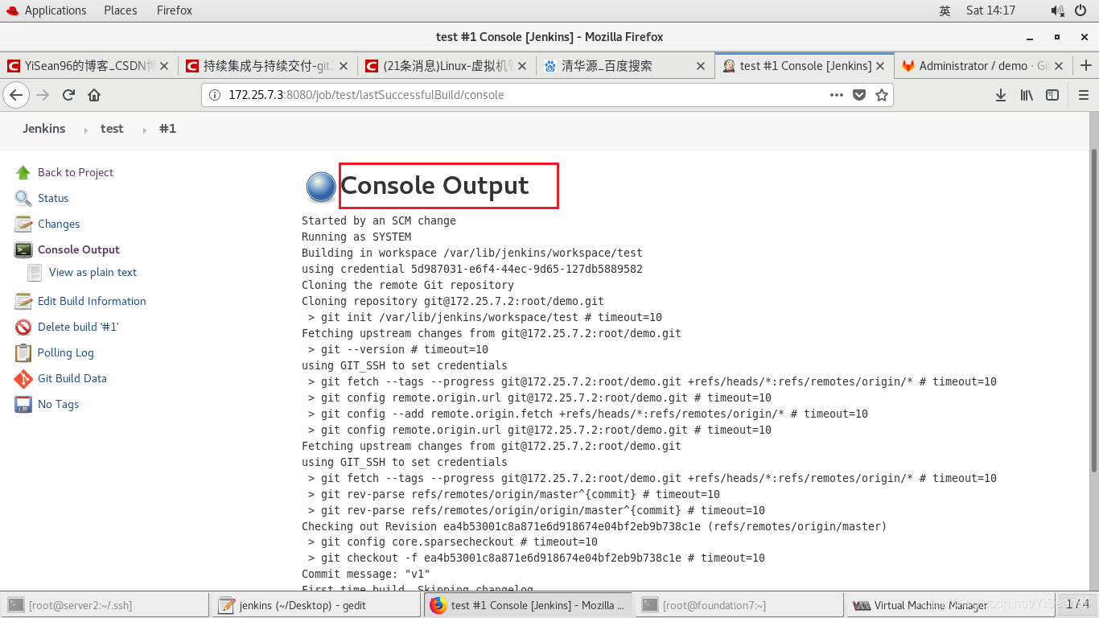
Task: Close the test #1 Console tab
Action: point(880,66)
